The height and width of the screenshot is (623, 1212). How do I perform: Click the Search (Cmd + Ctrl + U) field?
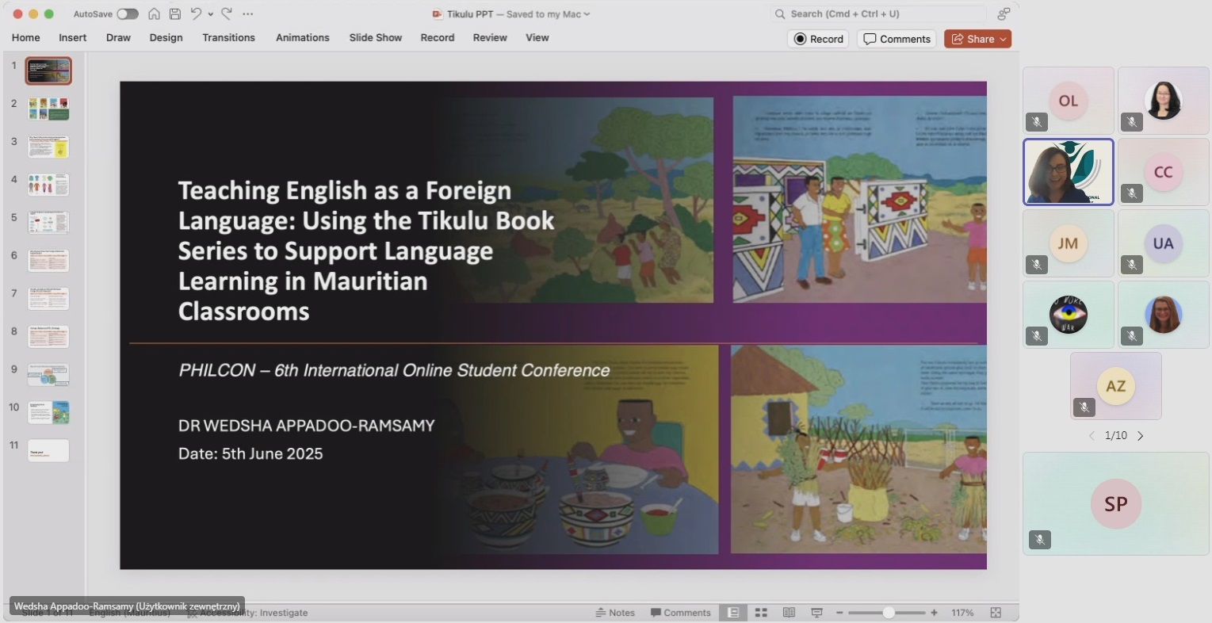coord(878,14)
